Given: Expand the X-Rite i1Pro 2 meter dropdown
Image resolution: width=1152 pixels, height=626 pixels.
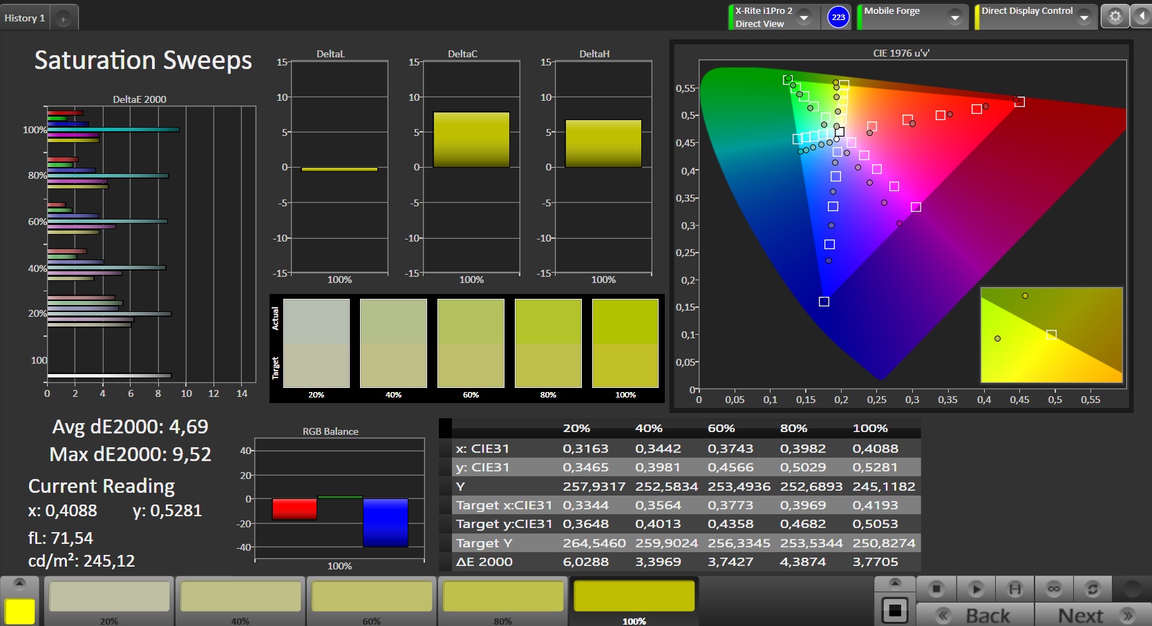Looking at the screenshot, I should click(x=804, y=17).
